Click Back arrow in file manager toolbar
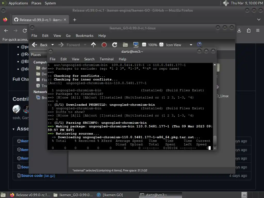The width and height of the screenshot is (264, 198). pos(35,45)
